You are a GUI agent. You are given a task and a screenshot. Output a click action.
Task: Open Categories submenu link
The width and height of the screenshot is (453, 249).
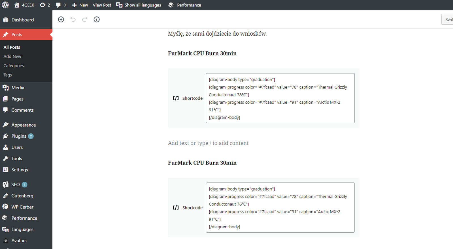[14, 66]
